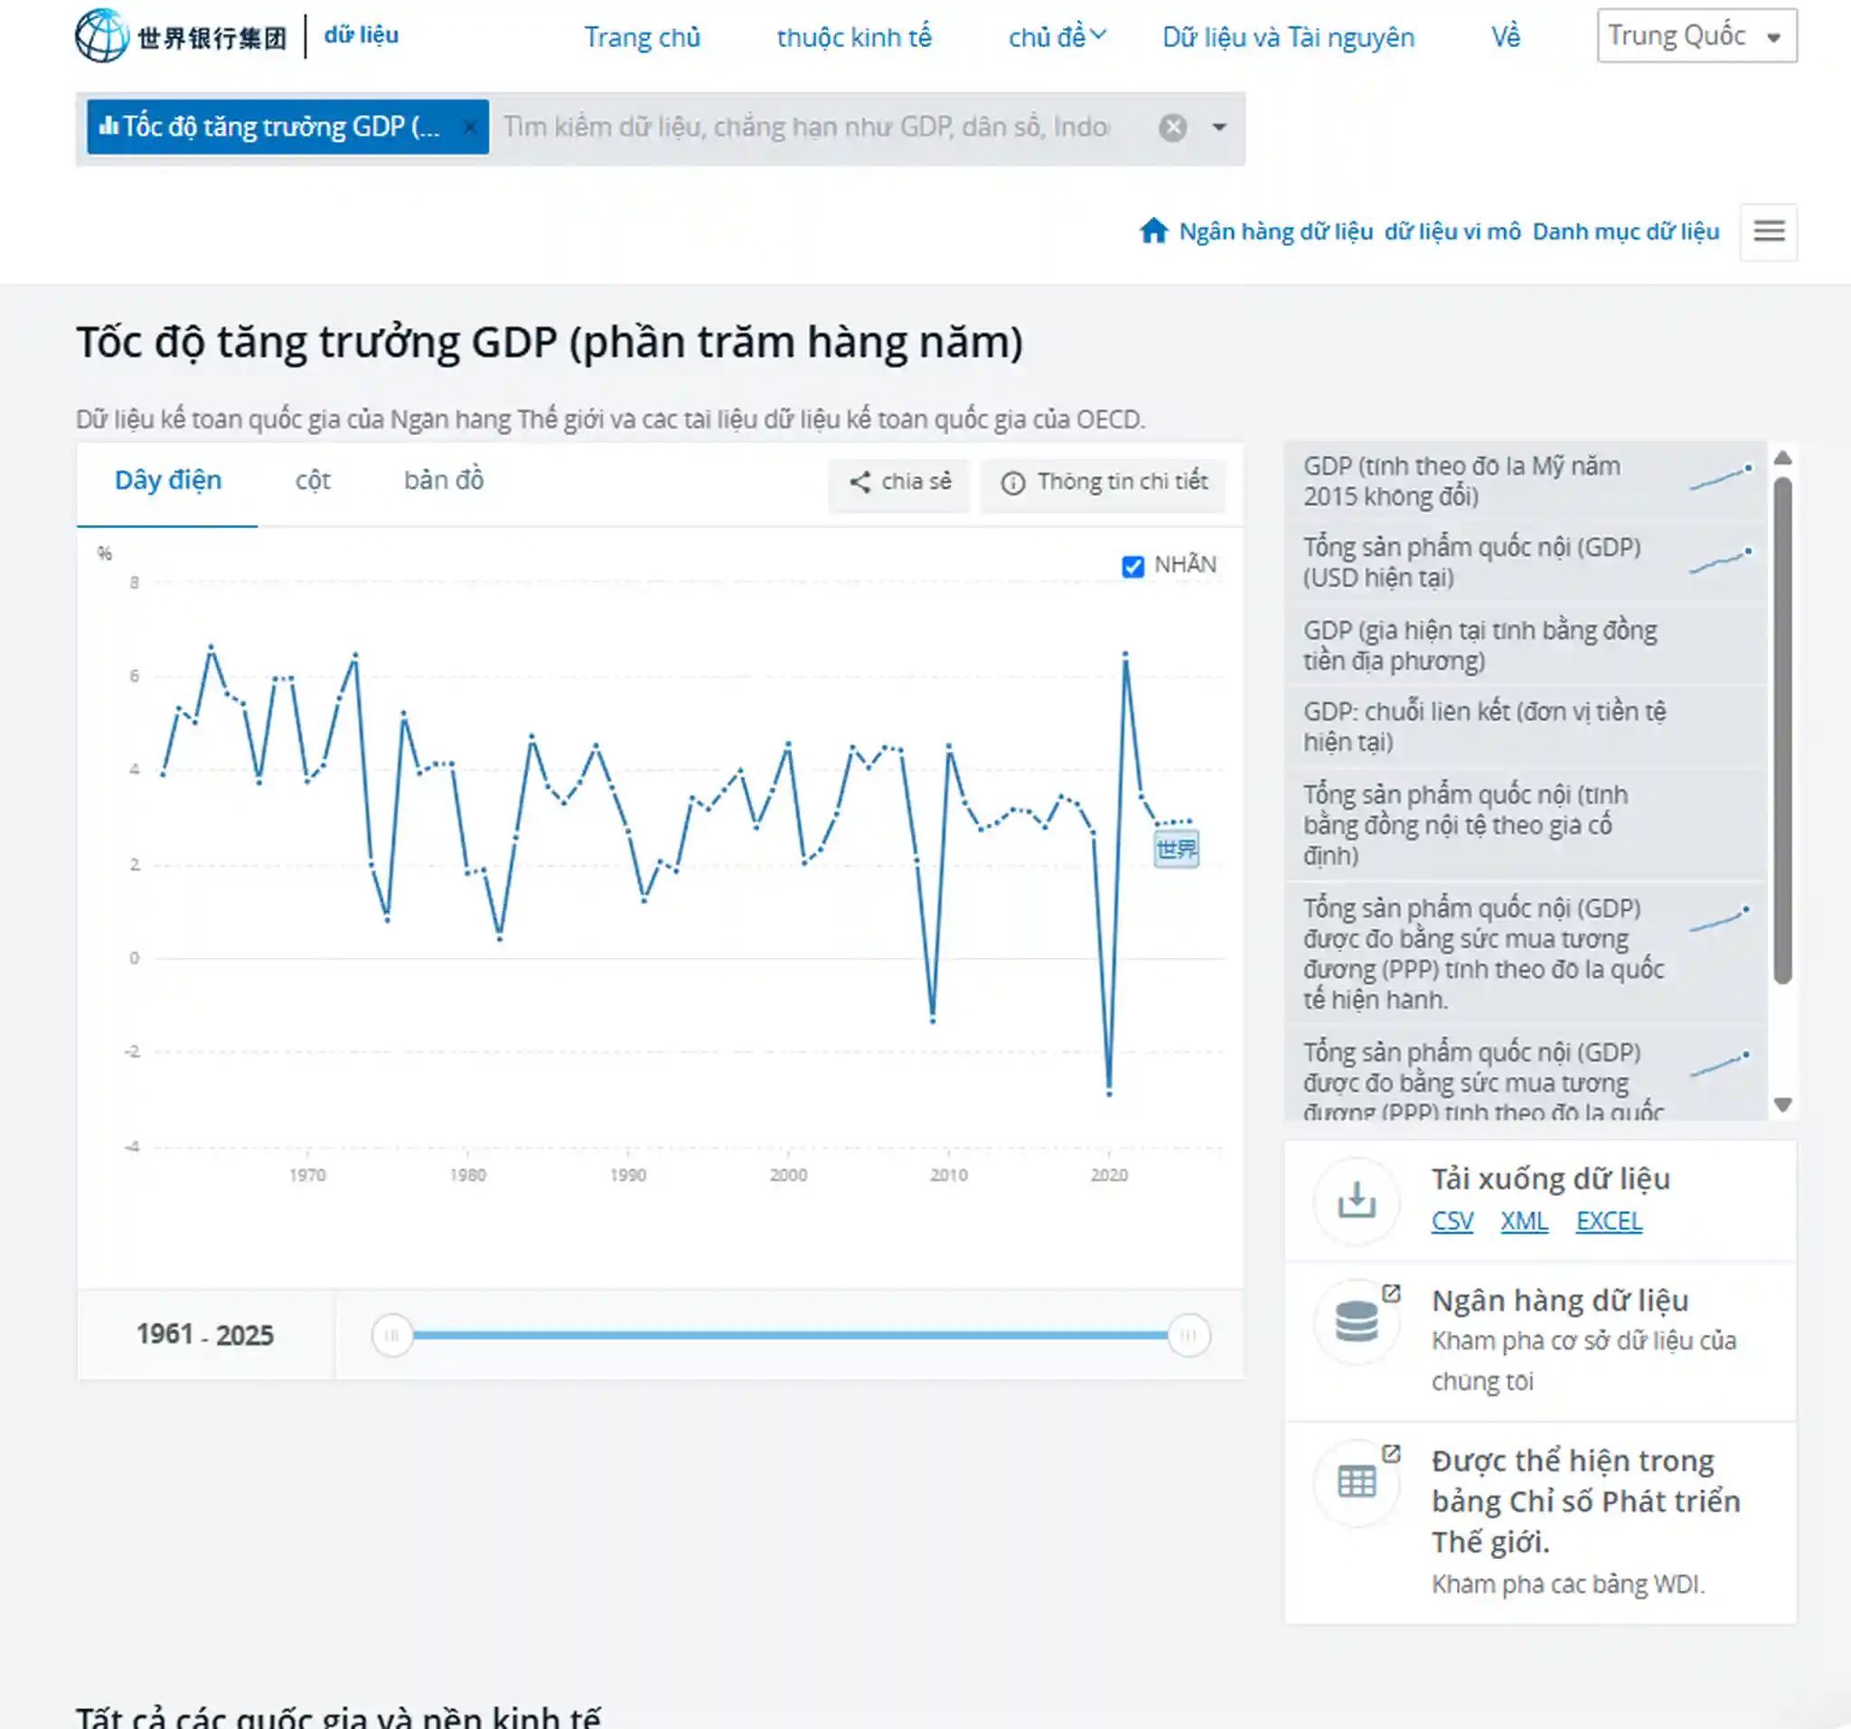Viewport: 1851px width, 1729px height.
Task: Click the left handle of the year range slider
Action: coord(392,1335)
